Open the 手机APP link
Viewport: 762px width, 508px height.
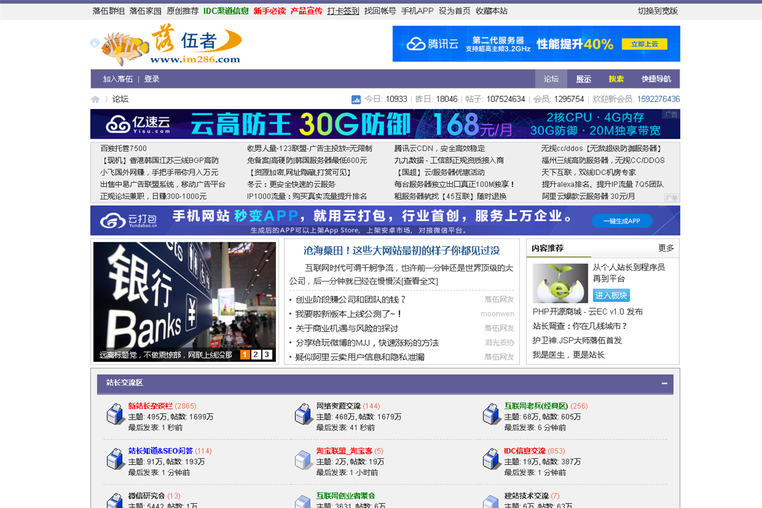pyautogui.click(x=417, y=11)
